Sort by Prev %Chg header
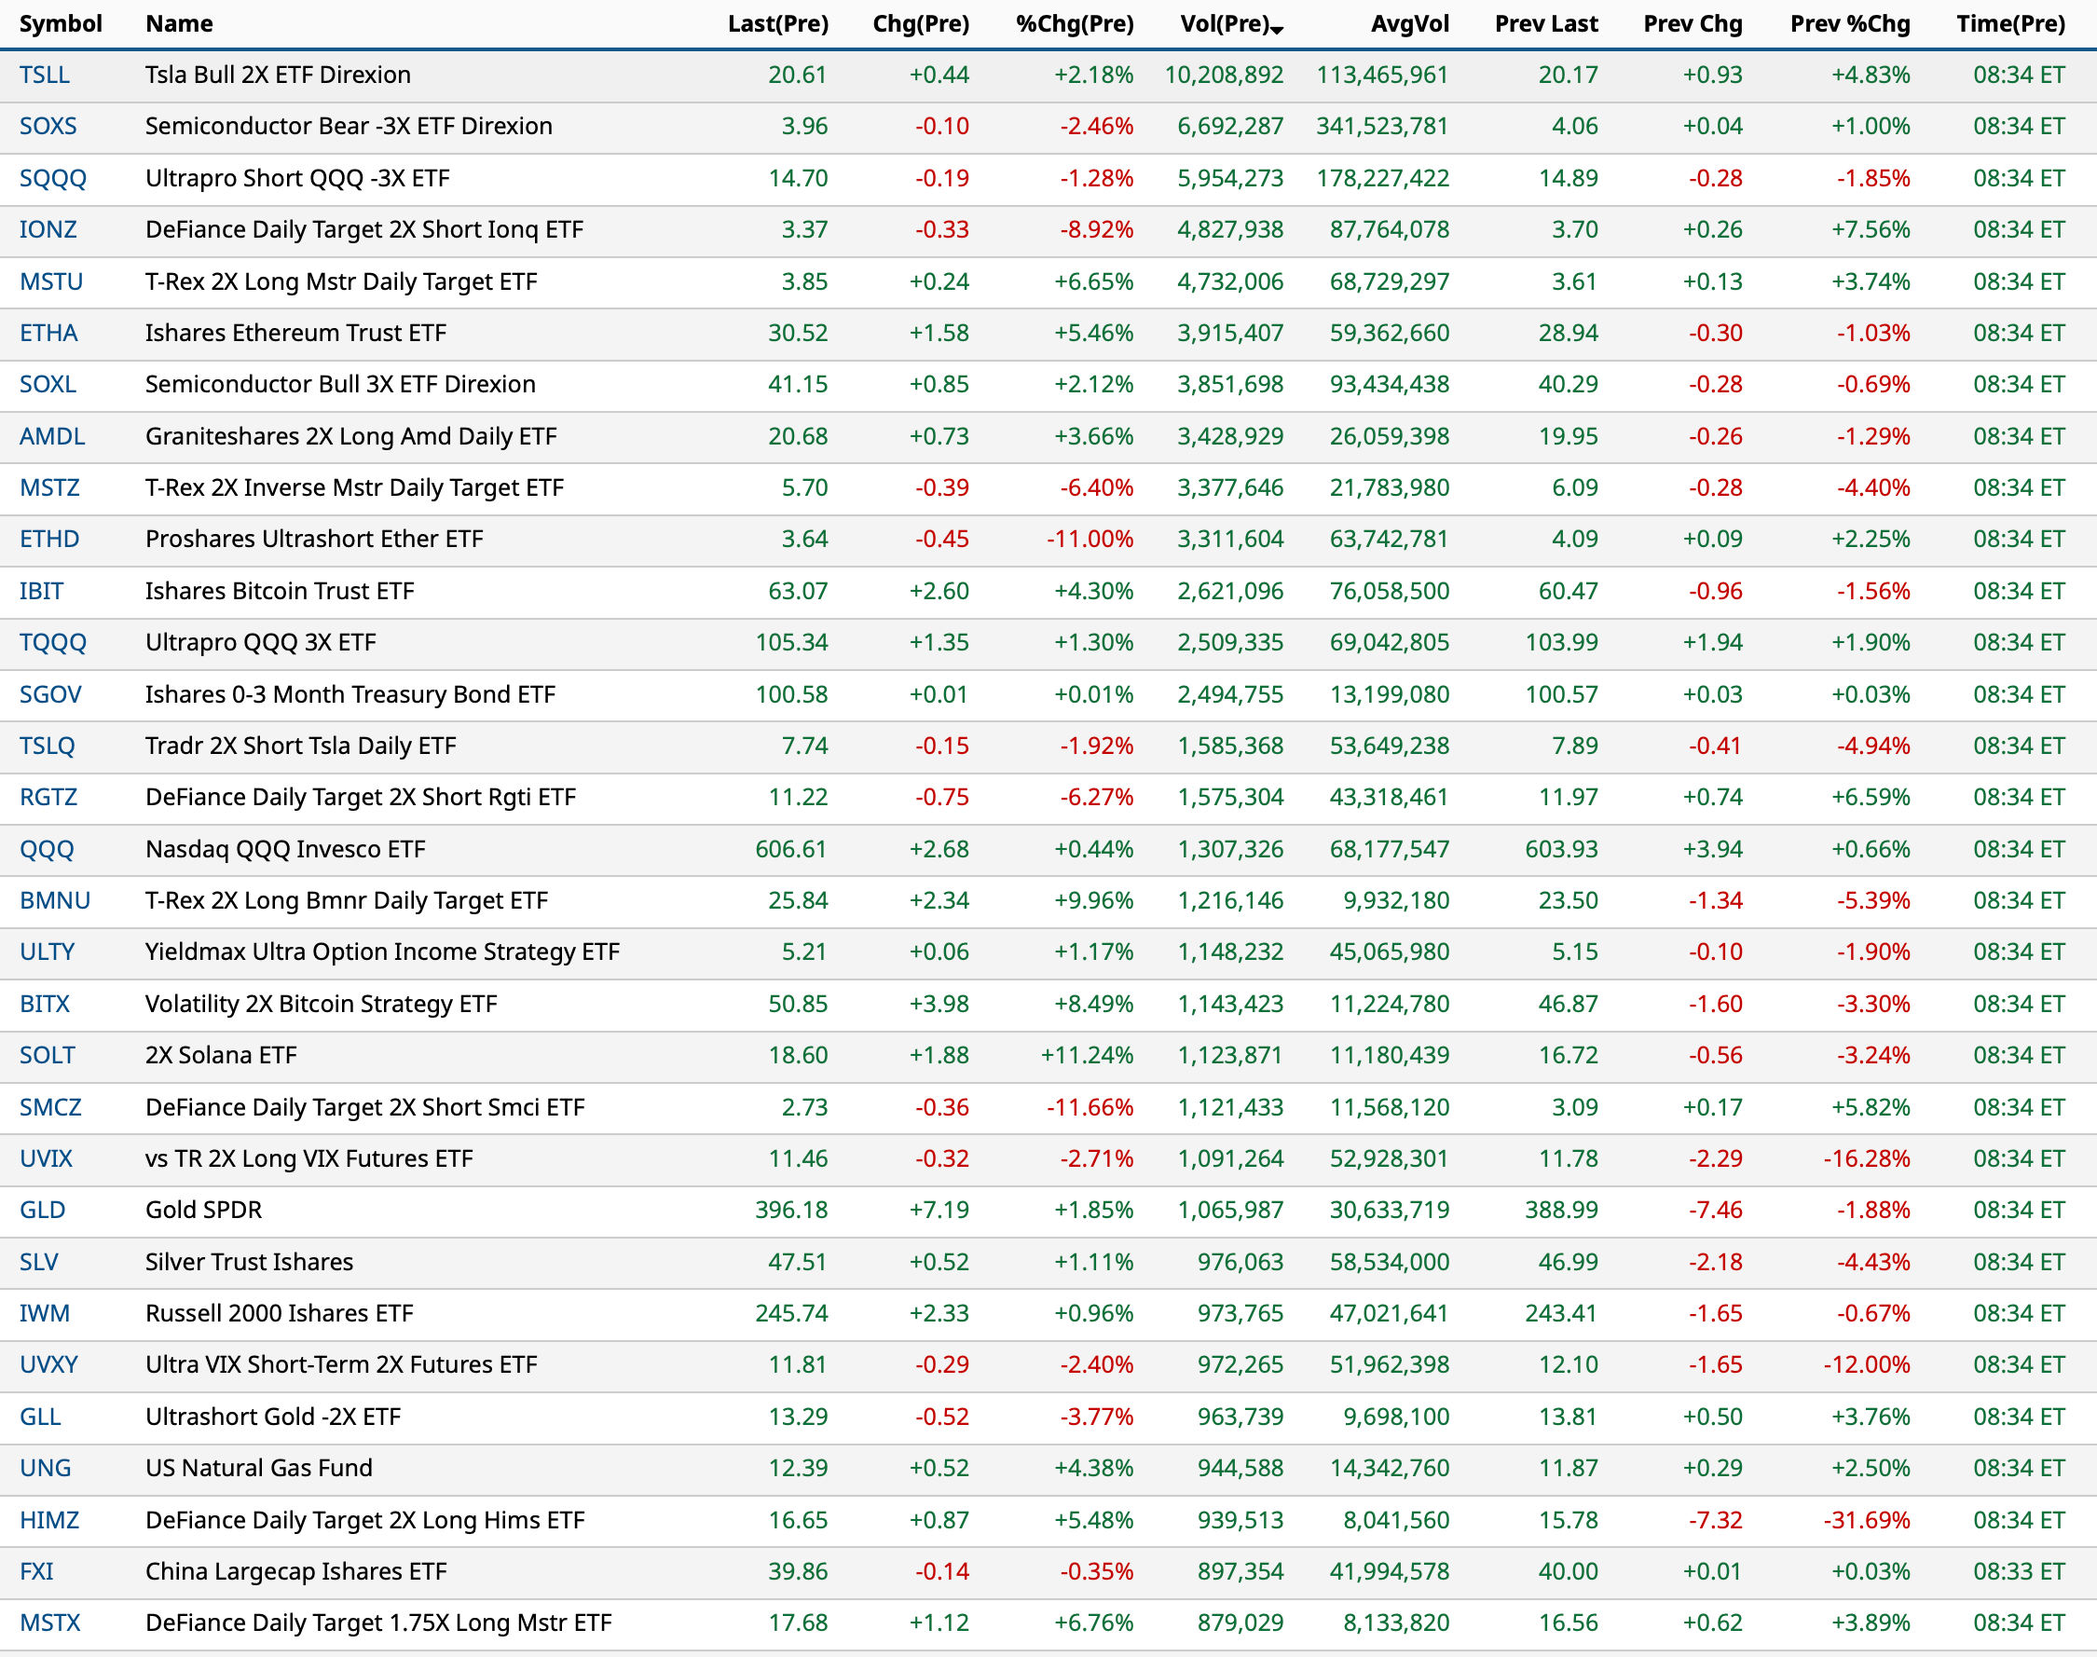2097x1657 pixels. coord(1849,24)
